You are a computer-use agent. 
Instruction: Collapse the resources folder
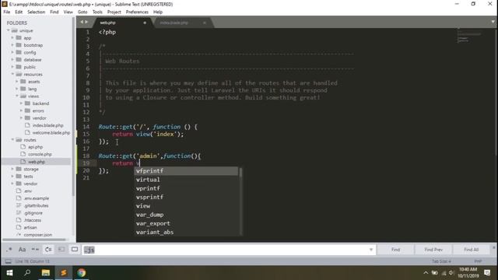pos(12,75)
